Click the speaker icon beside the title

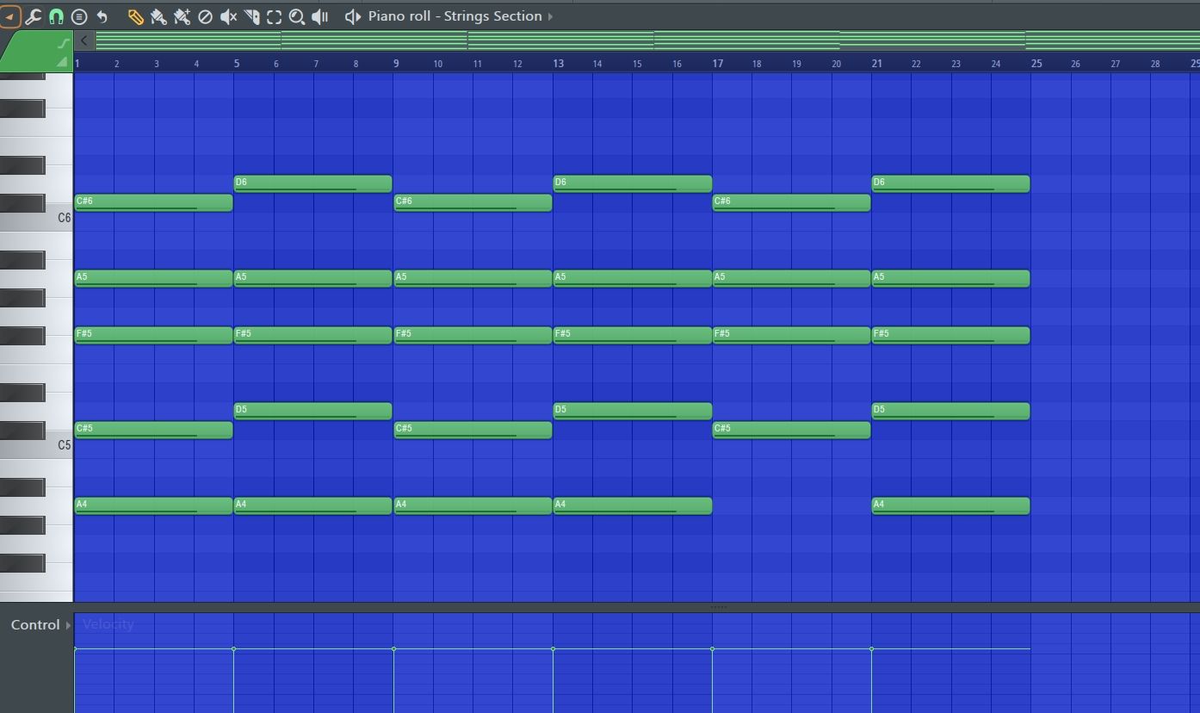pos(353,16)
